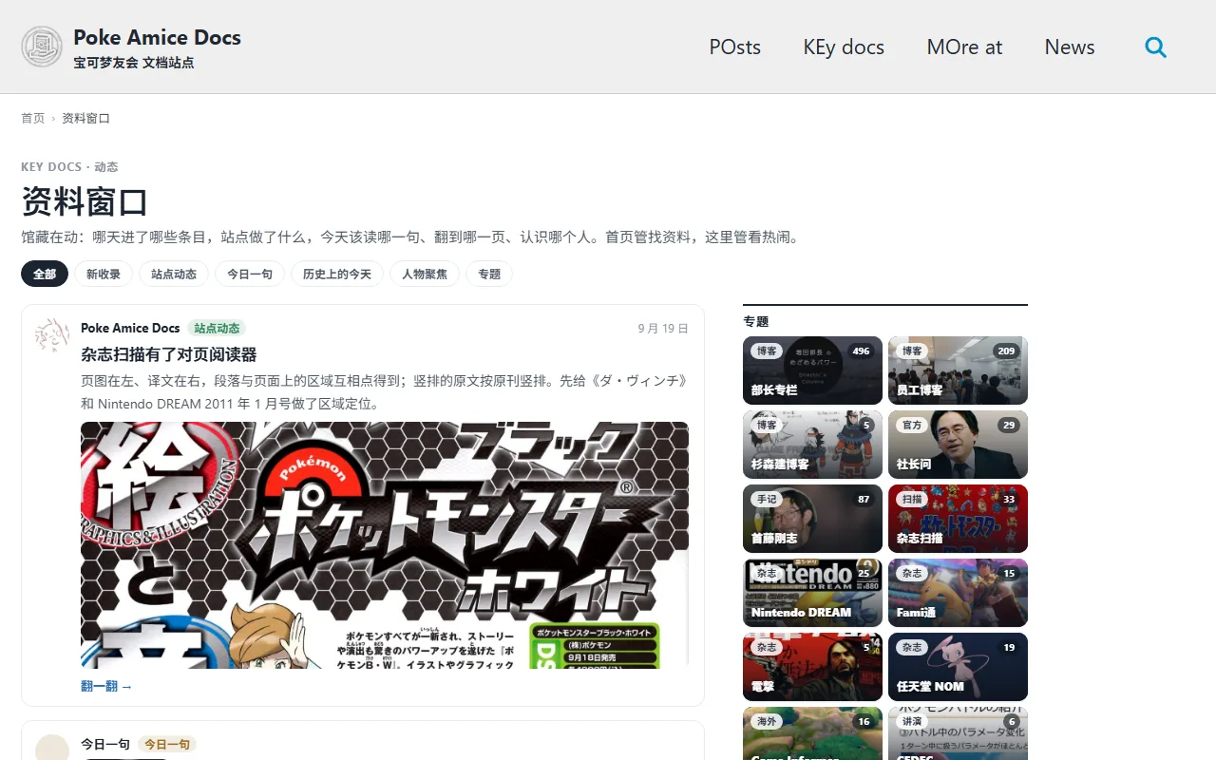The image size is (1216, 760).
Task: Open the Fami通 topic card
Action: [958, 593]
